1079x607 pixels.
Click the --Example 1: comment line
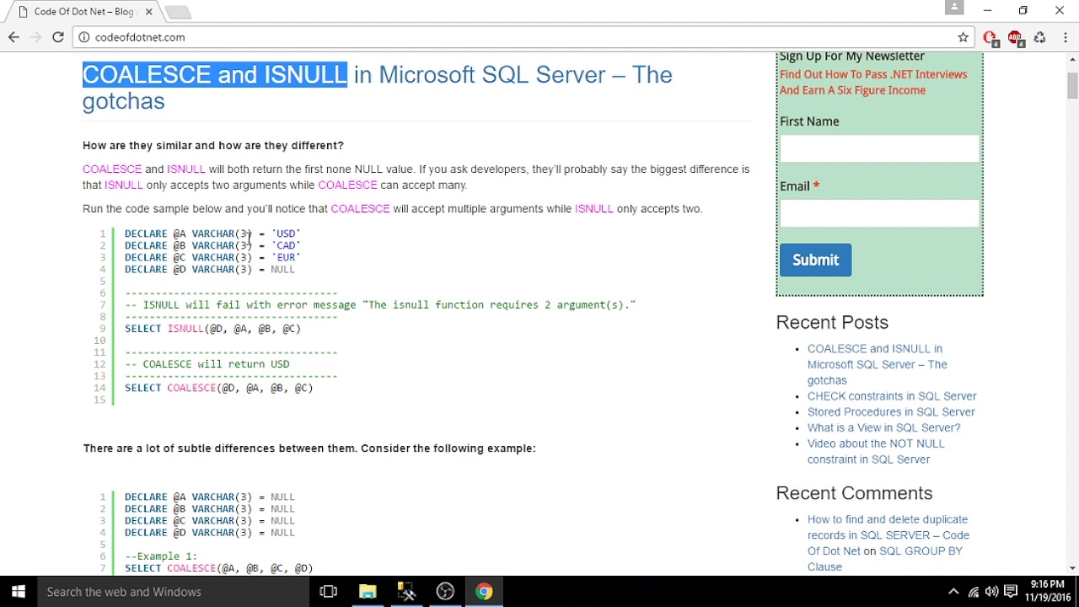coord(161,556)
